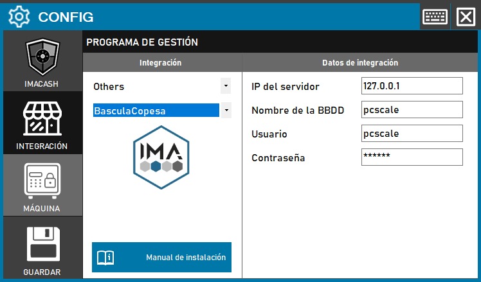Click the Datos de integración header
The image size is (481, 282).
click(359, 63)
